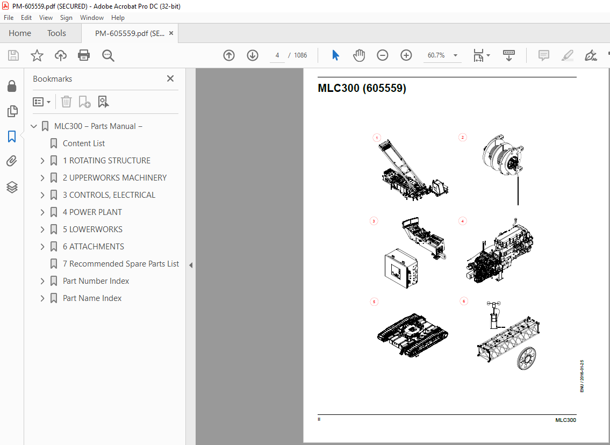Screen dimensions: 610x445
Task: Print the document with printer icon
Action: point(84,55)
